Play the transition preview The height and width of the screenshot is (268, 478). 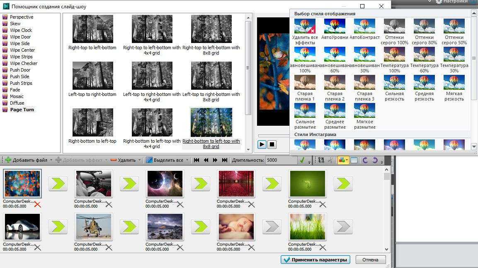click(262, 144)
